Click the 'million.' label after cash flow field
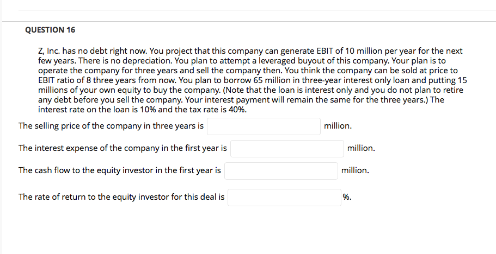Viewport: 496px width, 254px height. pyautogui.click(x=355, y=170)
